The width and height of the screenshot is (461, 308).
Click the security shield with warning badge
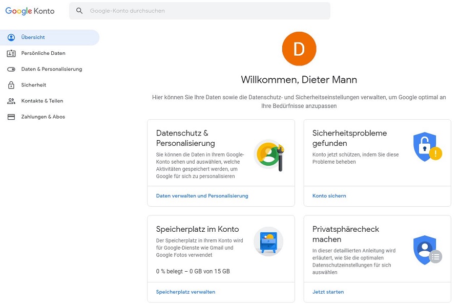[x=428, y=147]
